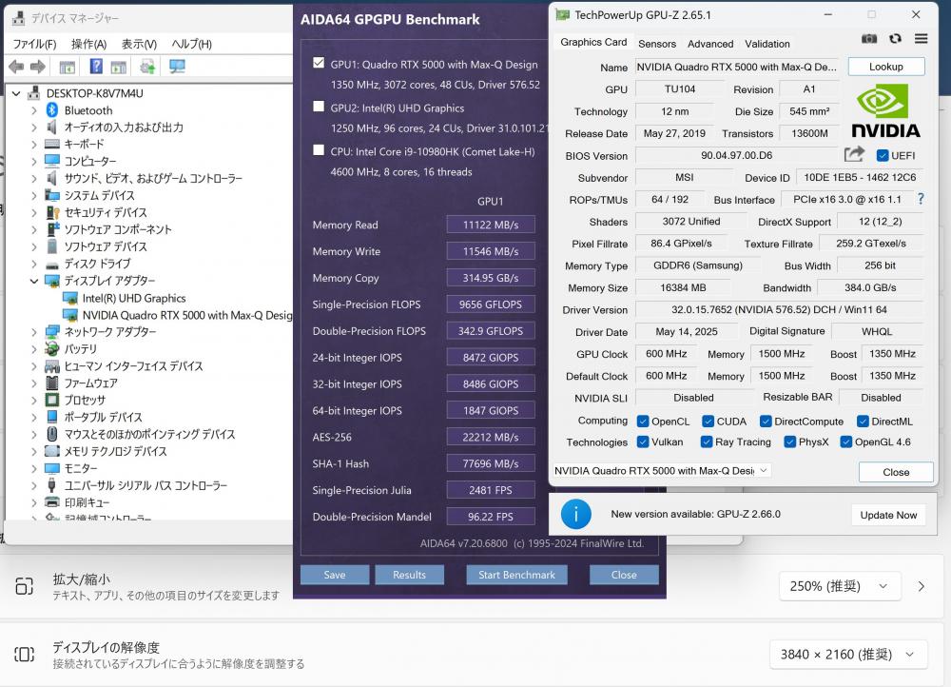Uncheck GPU1 Quadro RTX 5000 checkbox
The height and width of the screenshot is (687, 951).
(x=319, y=63)
